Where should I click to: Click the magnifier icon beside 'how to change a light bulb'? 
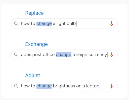coord(16,24)
